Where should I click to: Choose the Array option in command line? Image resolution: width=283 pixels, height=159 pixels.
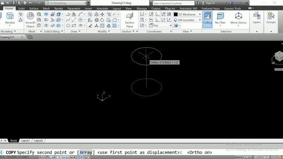pos(86,152)
